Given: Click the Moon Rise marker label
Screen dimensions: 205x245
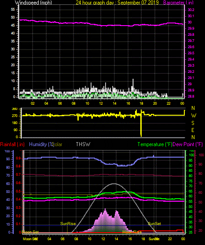Looking at the screenshot, I should [x=132, y=232].
